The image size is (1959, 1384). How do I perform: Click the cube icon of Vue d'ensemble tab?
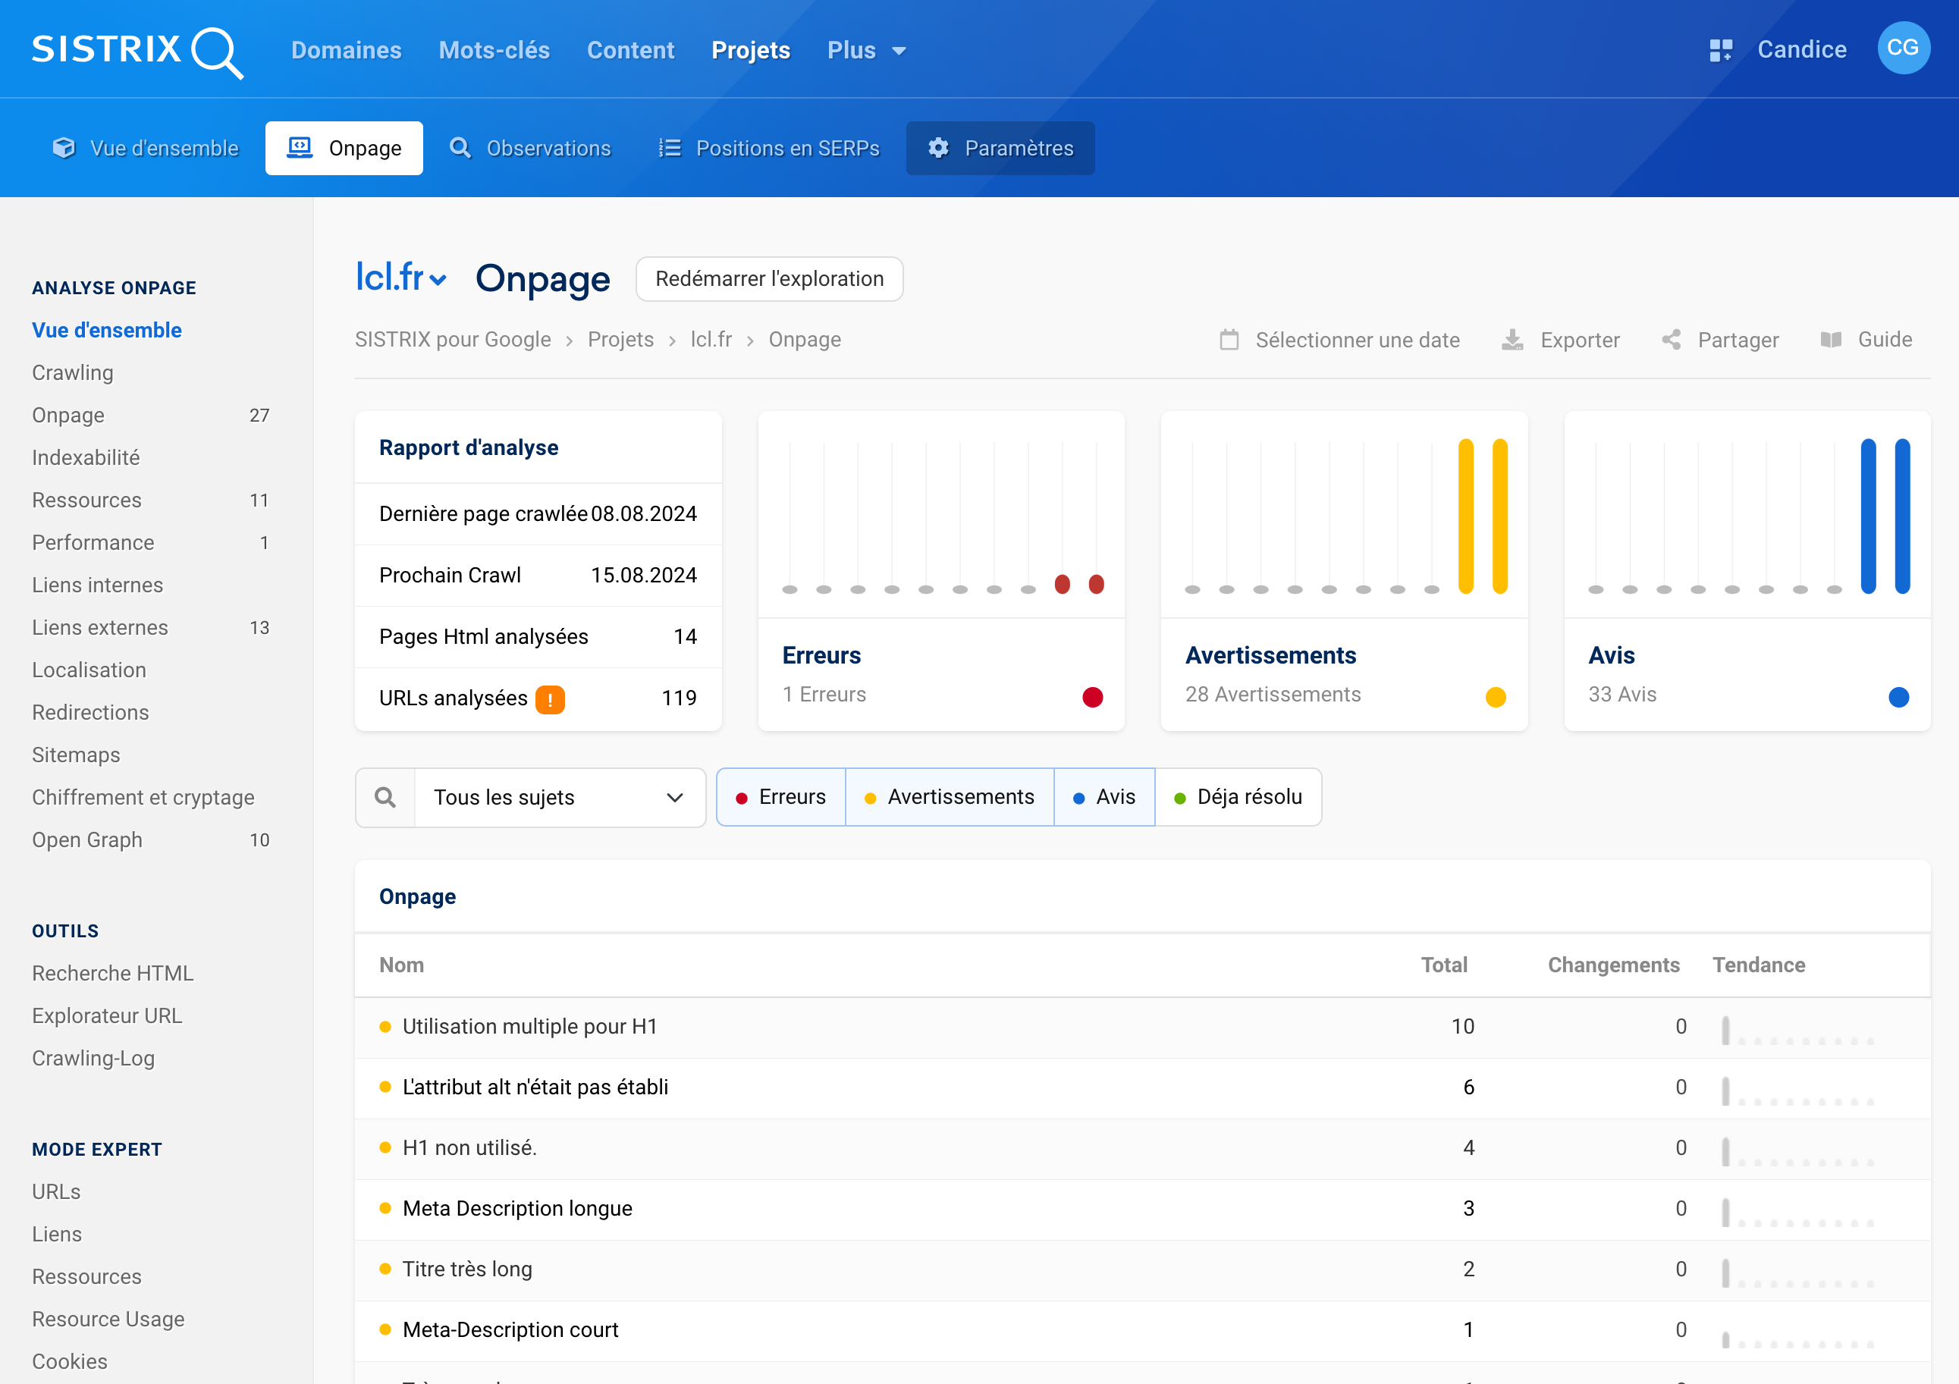64,149
